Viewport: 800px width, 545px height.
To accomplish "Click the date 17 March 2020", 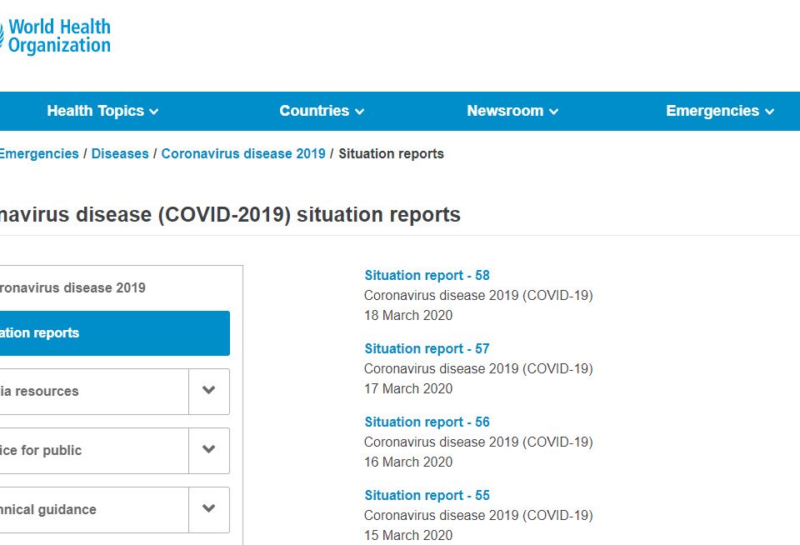I will [408, 389].
